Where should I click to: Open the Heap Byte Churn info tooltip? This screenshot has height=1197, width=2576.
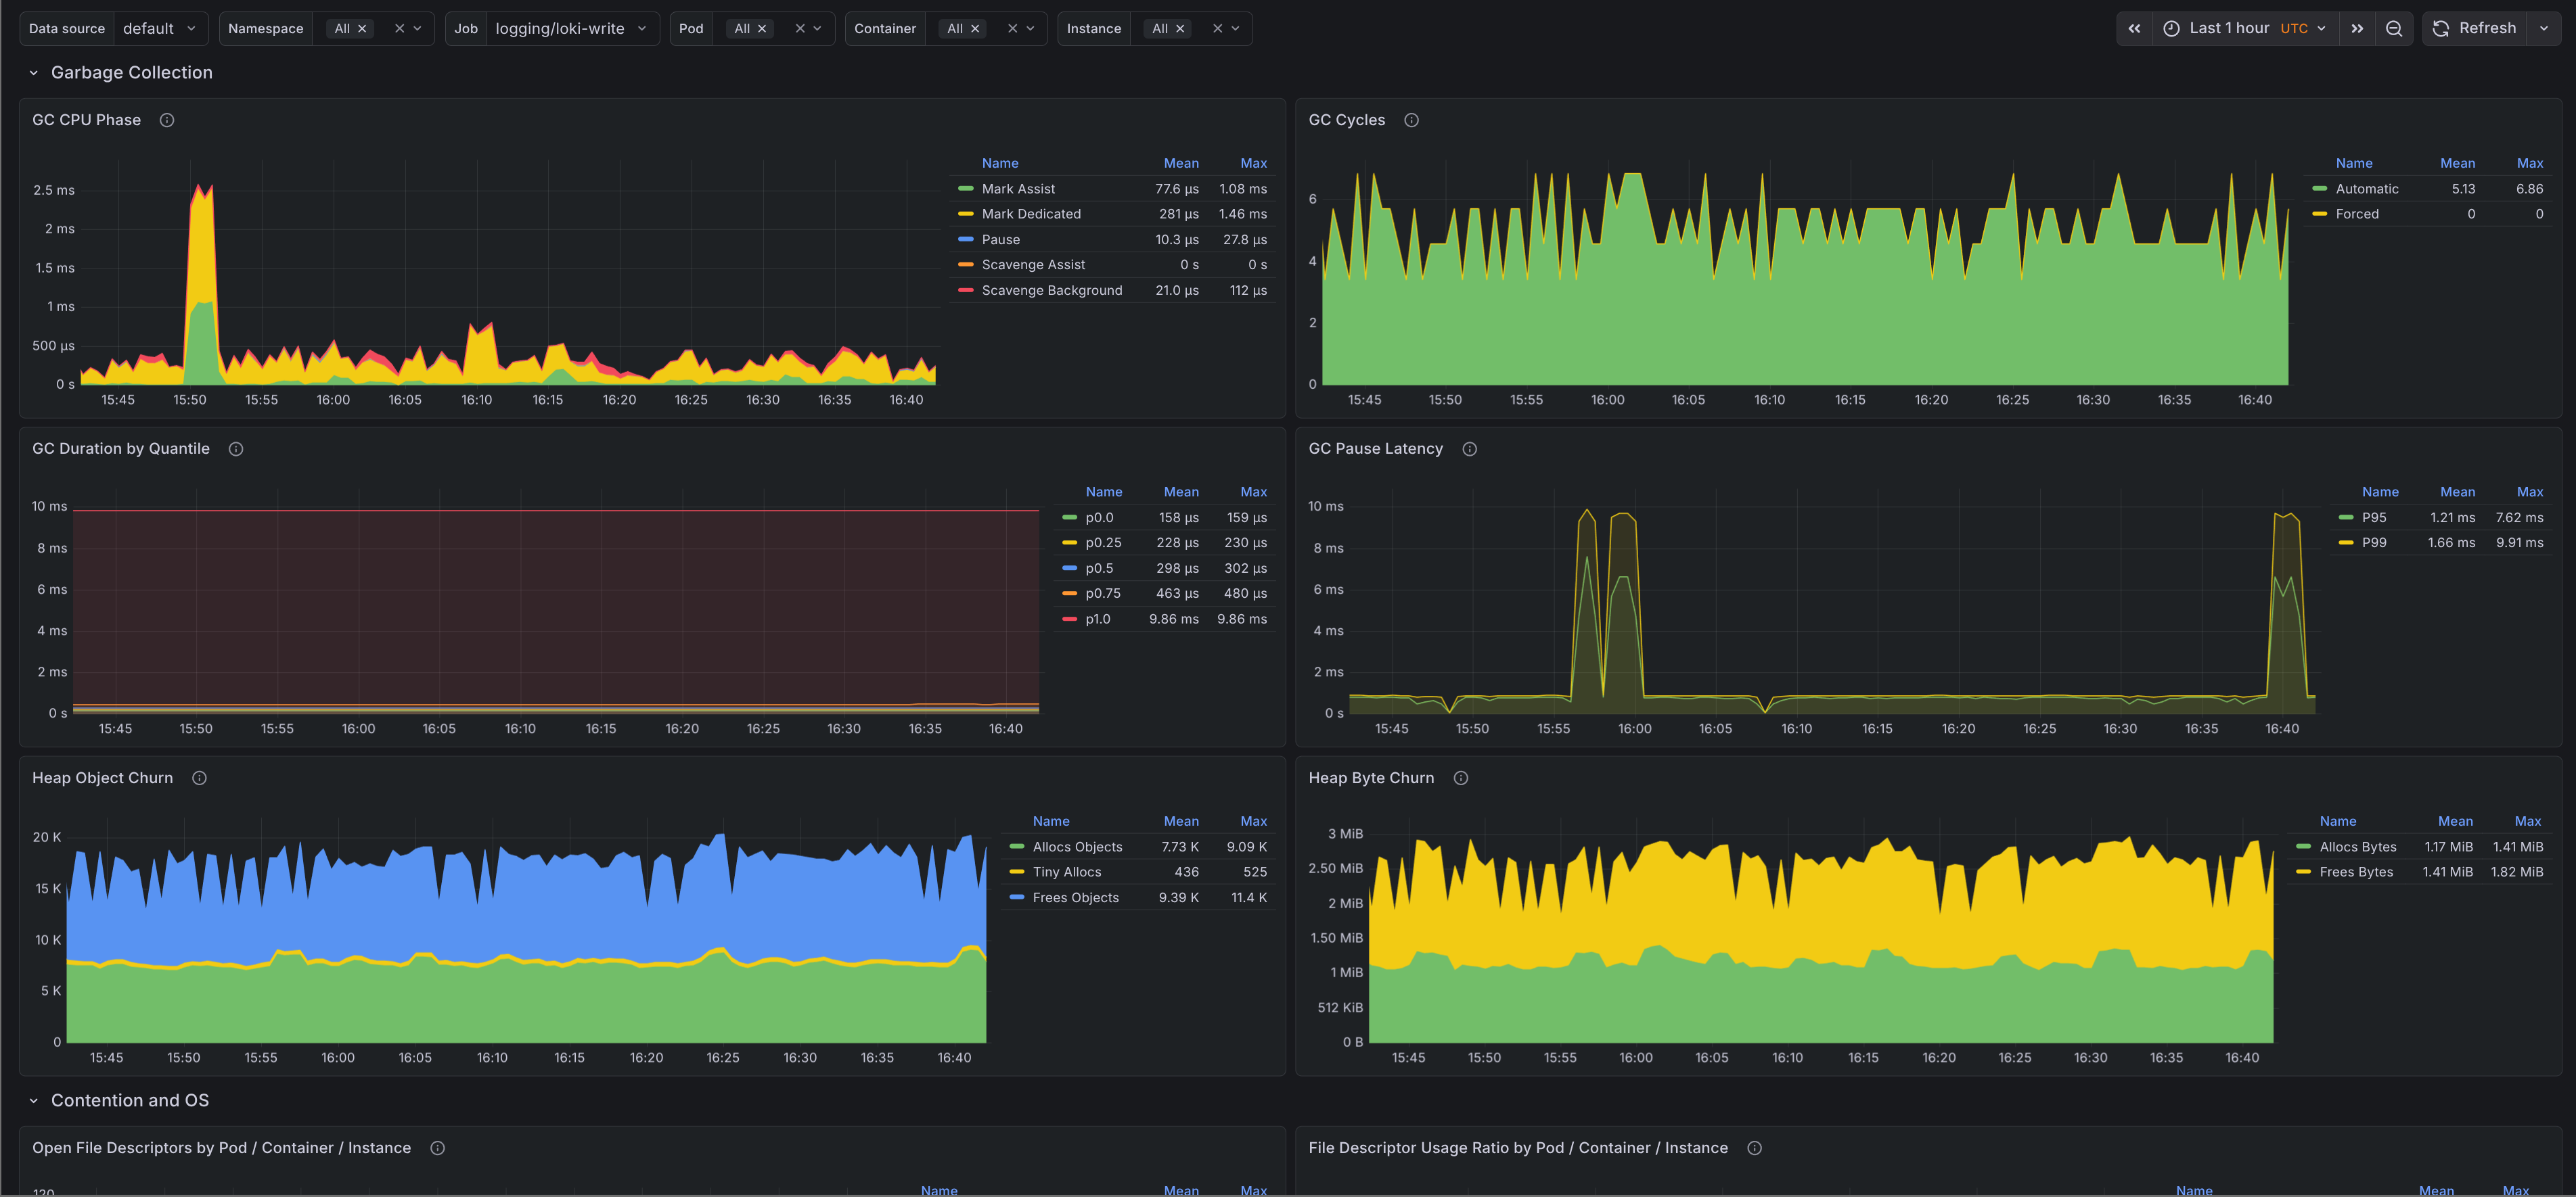click(x=1460, y=777)
